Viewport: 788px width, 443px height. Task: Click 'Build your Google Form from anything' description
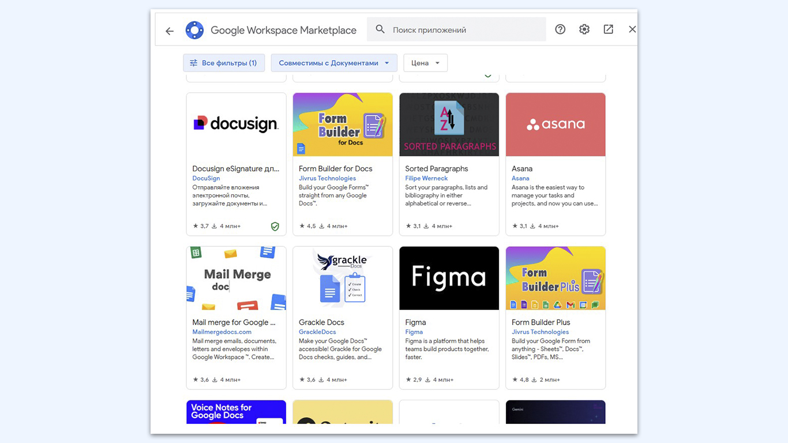click(550, 349)
